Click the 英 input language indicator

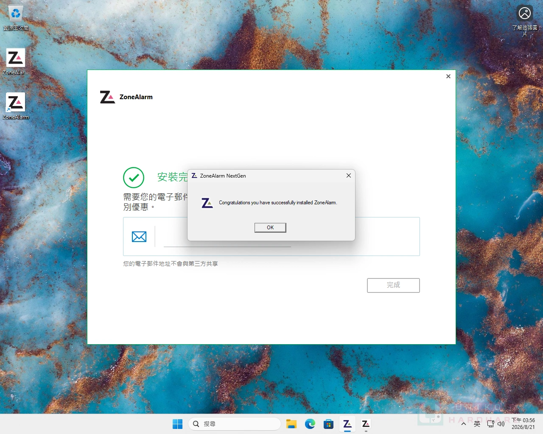pos(477,424)
